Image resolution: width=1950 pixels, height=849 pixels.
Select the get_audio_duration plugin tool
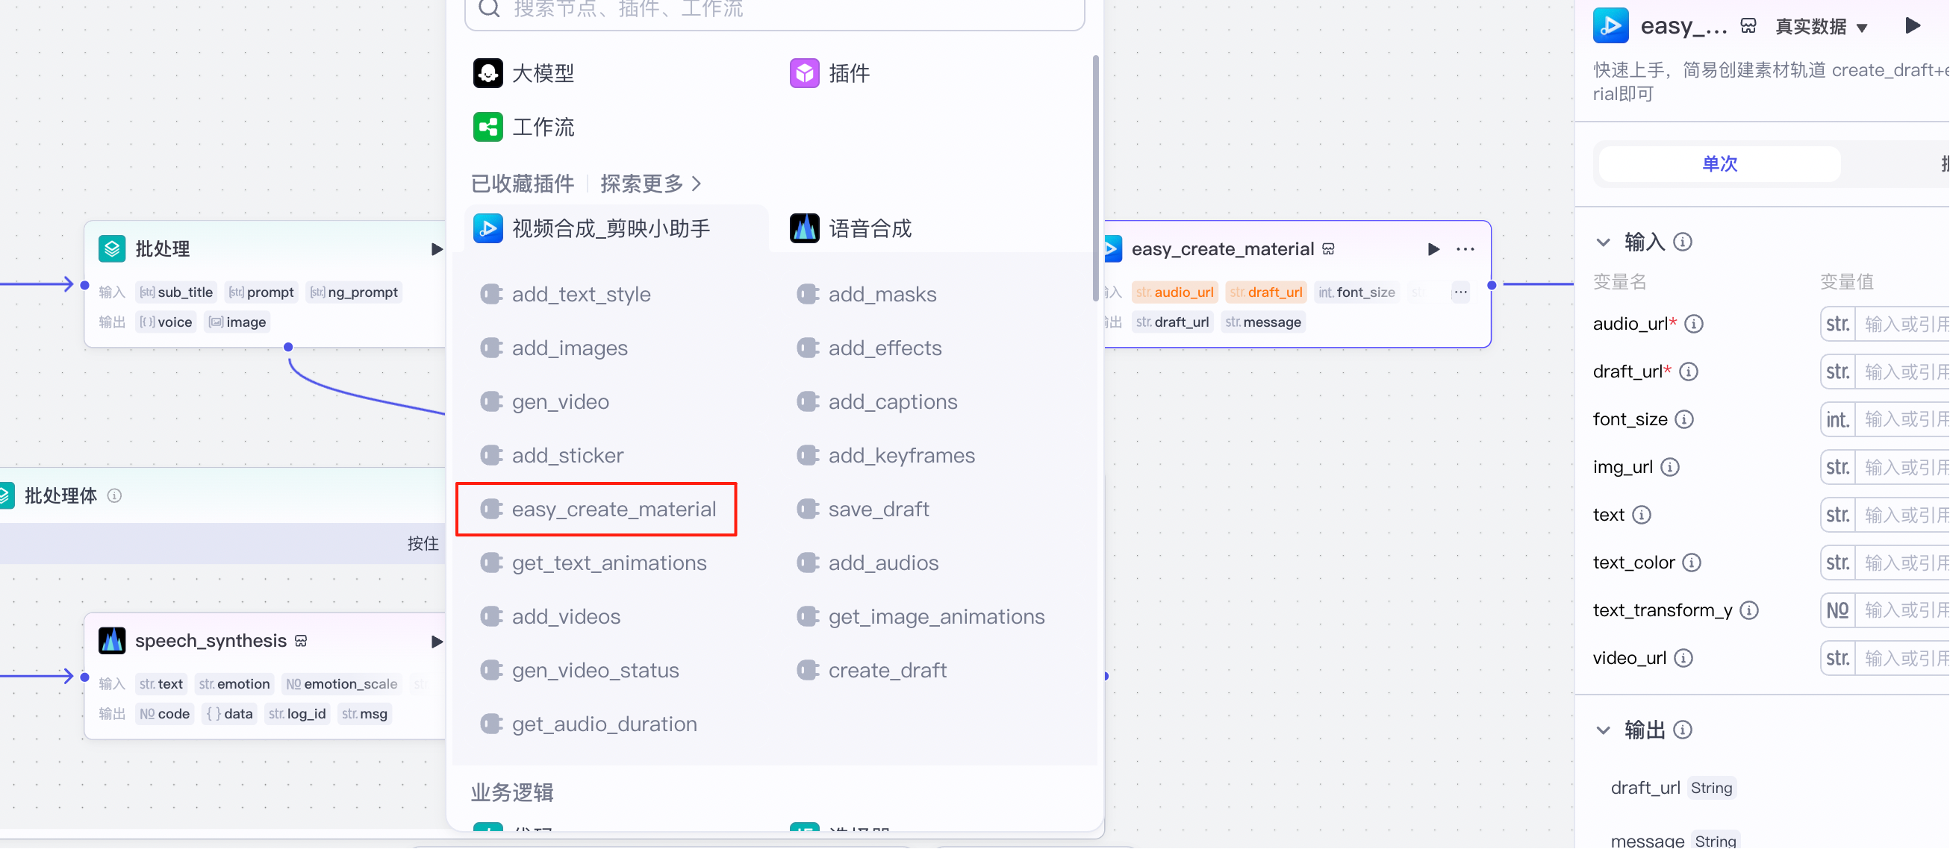(603, 724)
